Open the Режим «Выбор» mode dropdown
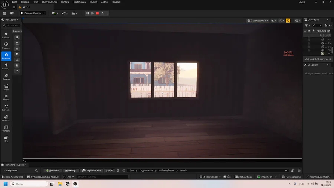 33,13
